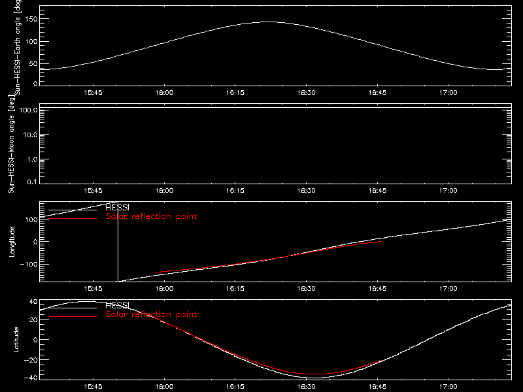Click the 150 tick on Earth angle plot
This screenshot has width=523, height=392.
tap(31, 19)
